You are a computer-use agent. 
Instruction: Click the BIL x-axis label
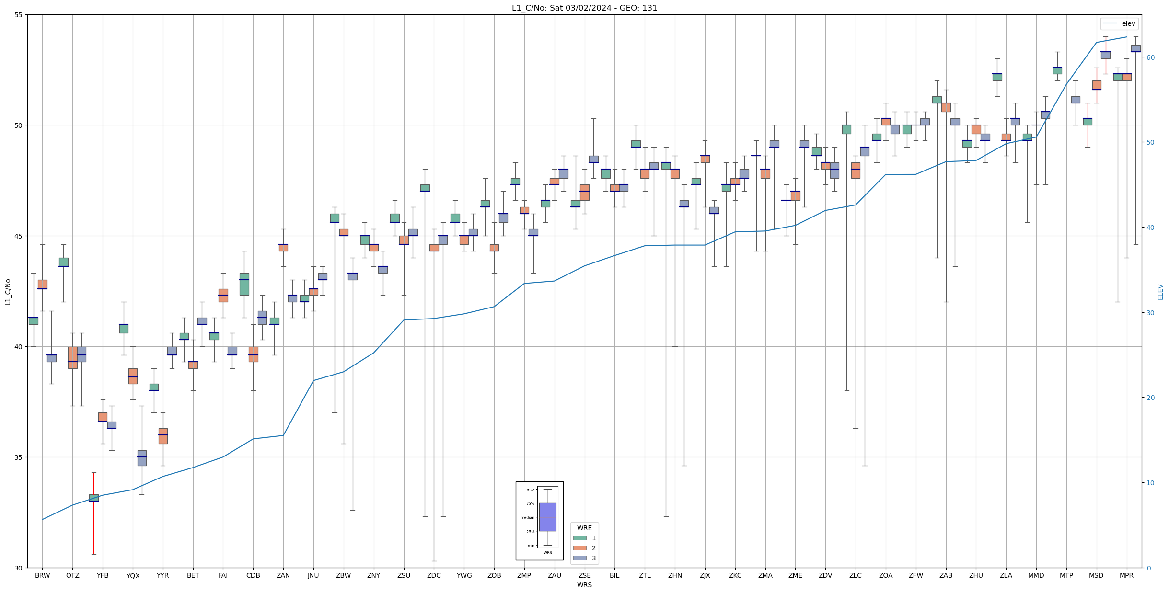614,575
